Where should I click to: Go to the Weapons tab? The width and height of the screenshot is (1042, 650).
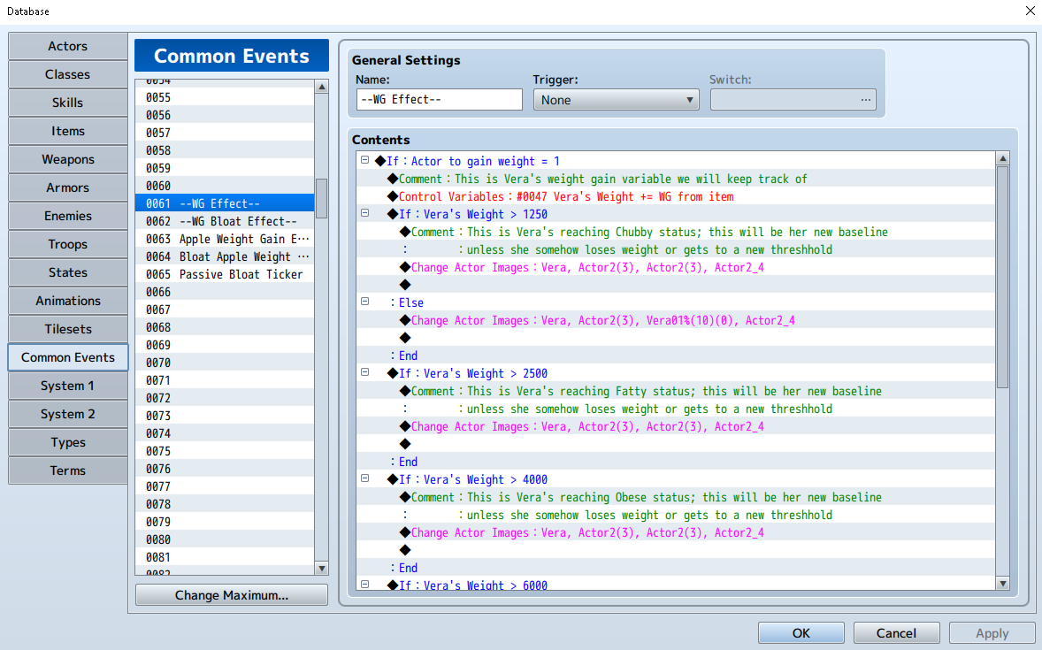[x=68, y=159]
